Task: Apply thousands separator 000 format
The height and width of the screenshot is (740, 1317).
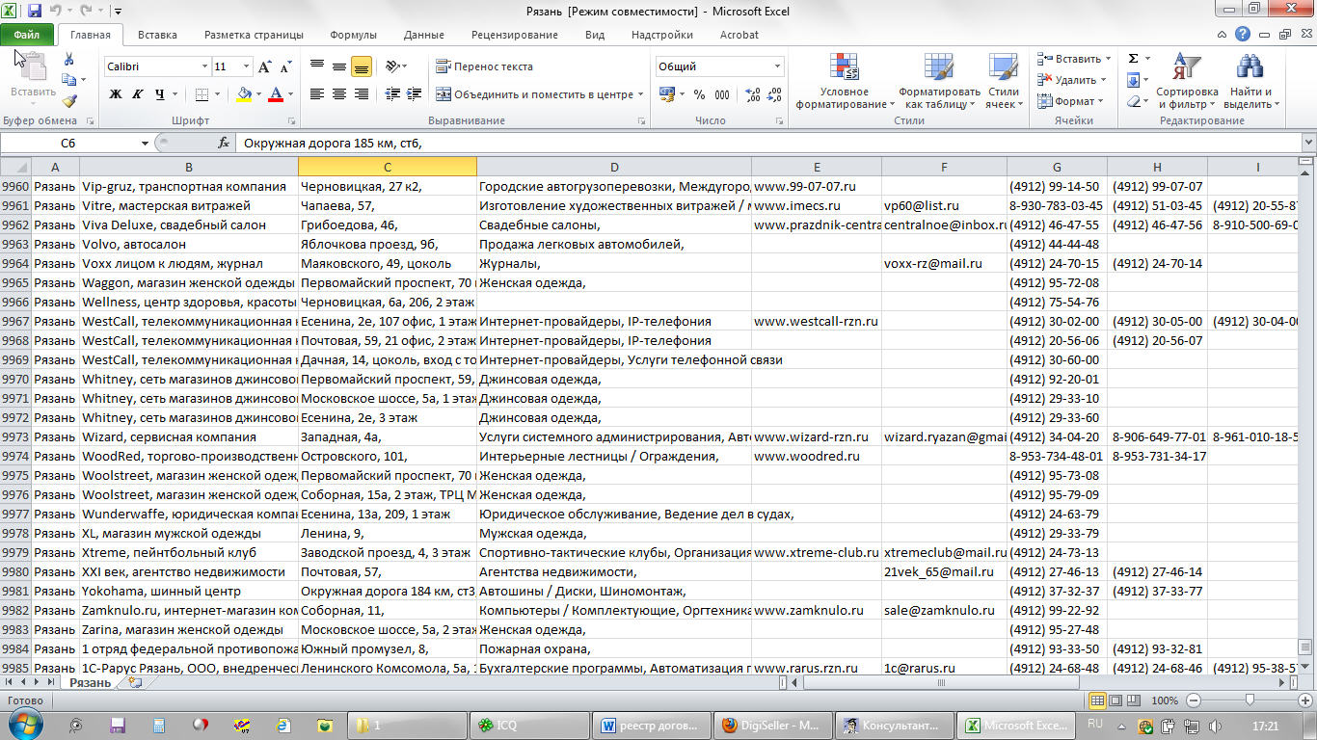Action: click(x=723, y=94)
